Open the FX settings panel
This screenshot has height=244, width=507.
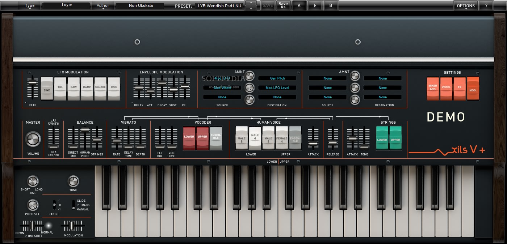(x=460, y=88)
